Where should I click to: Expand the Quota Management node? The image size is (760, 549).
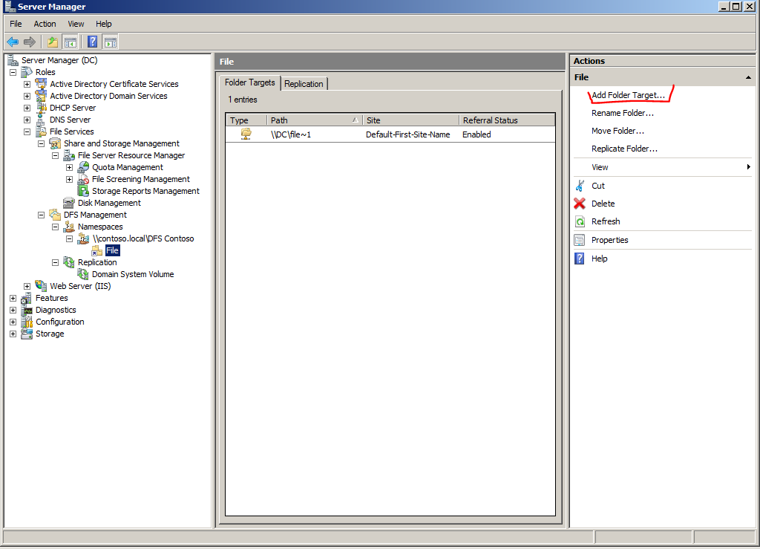(69, 167)
